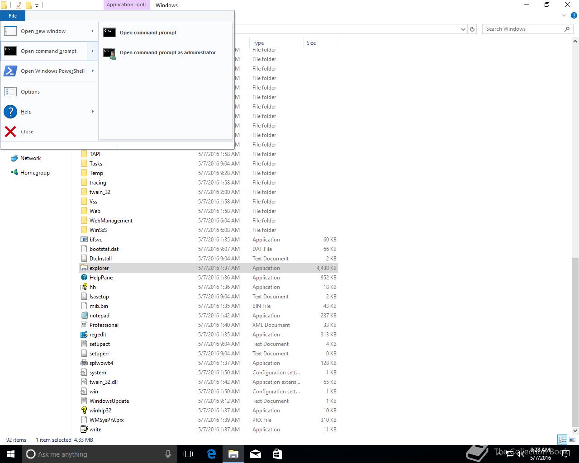
Task: Open the Store icon on the taskbar
Action: click(277, 454)
